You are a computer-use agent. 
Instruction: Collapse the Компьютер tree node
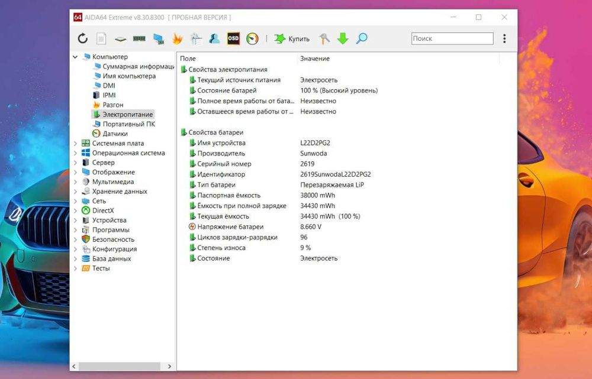pyautogui.click(x=75, y=57)
